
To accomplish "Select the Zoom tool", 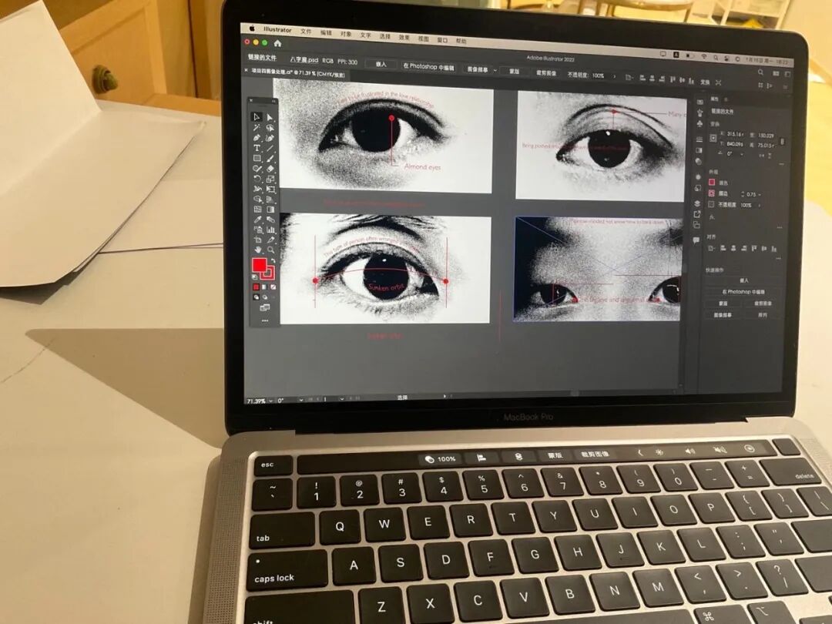I will (271, 250).
